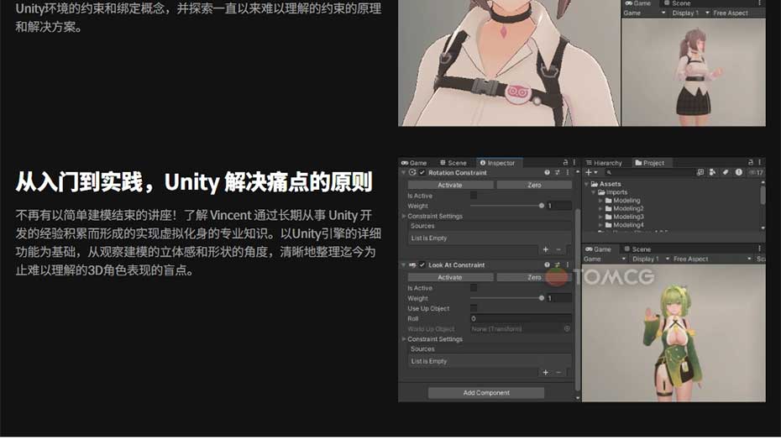Switch to the Hierarchy tab
This screenshot has height=440, width=781.
coord(604,163)
